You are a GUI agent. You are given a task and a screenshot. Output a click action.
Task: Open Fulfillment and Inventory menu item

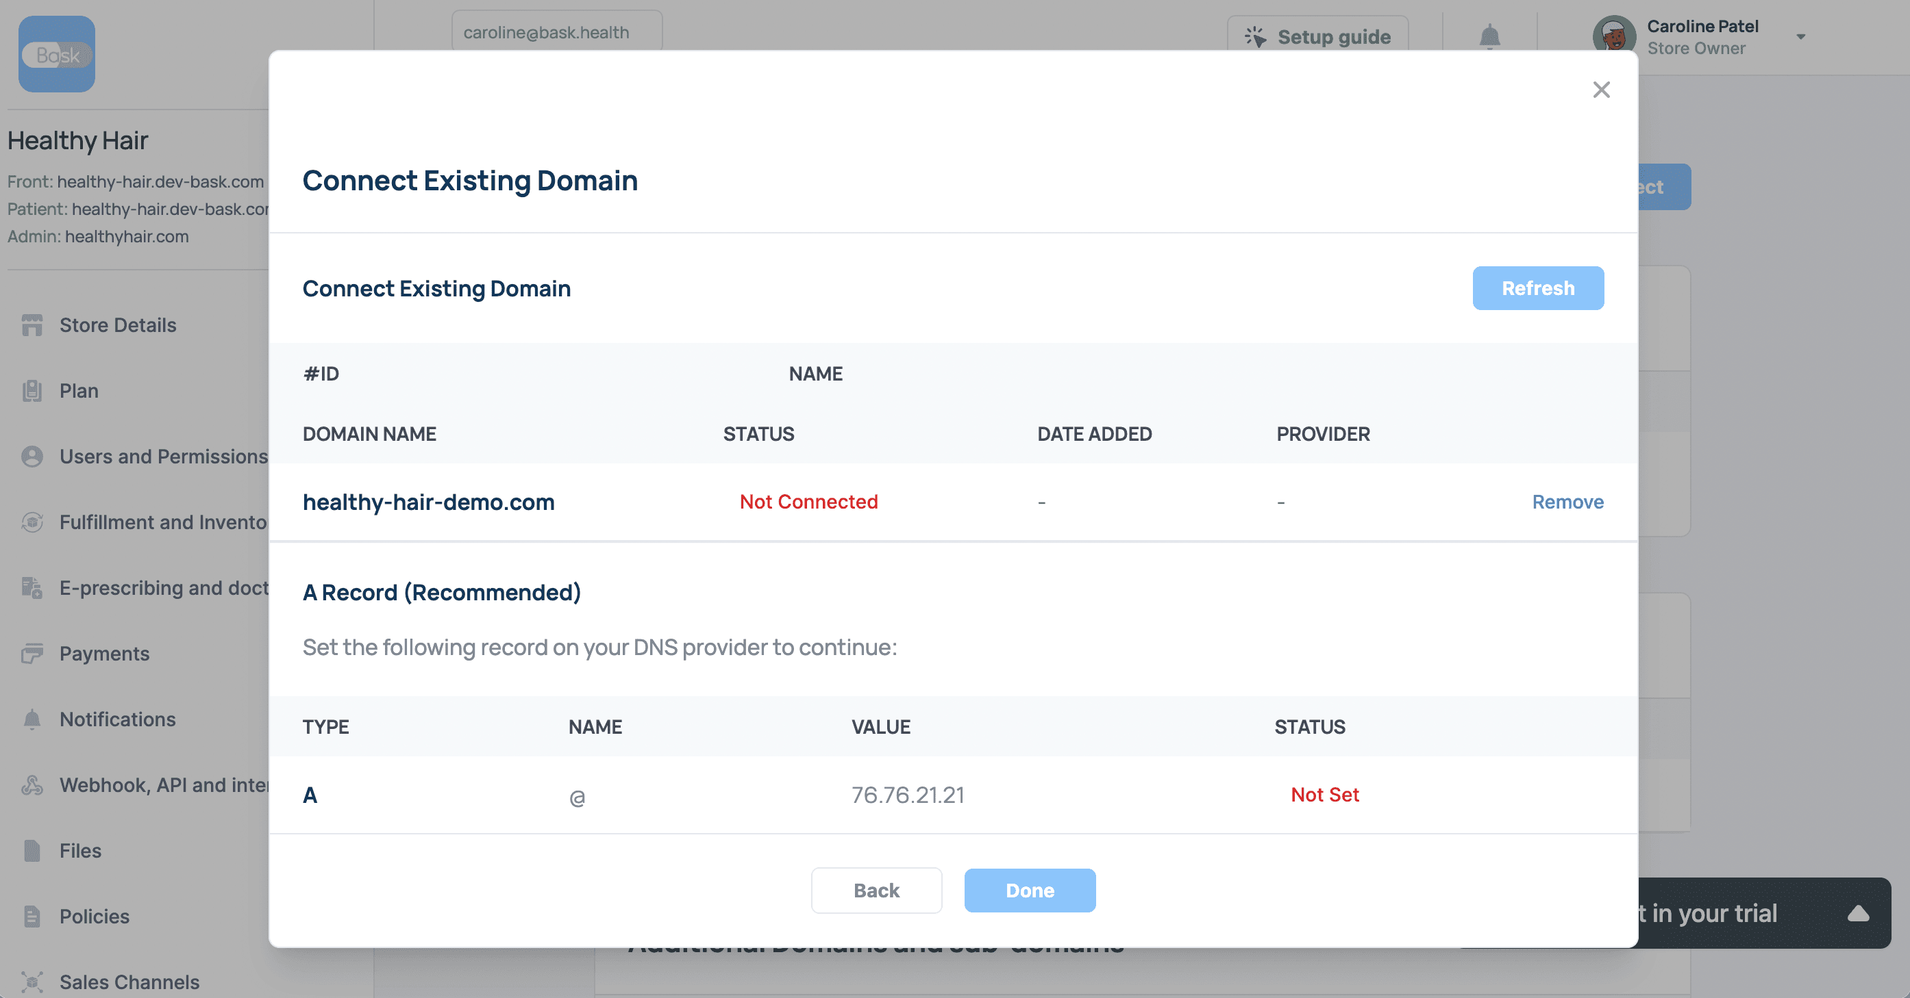[162, 522]
